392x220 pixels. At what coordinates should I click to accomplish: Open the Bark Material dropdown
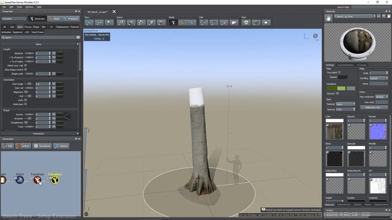[x=345, y=104]
